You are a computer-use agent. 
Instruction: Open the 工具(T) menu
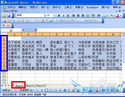(x=68, y=7)
